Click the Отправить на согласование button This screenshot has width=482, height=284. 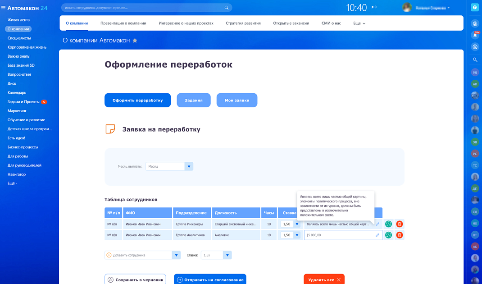click(x=210, y=279)
